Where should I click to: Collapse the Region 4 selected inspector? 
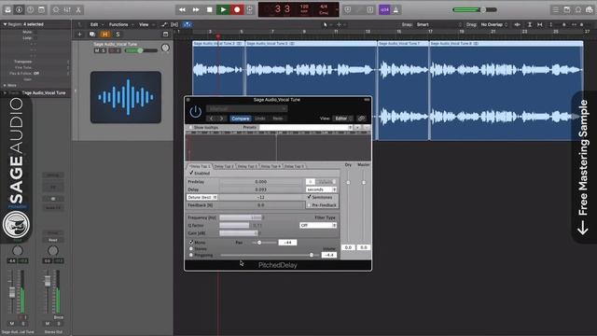[5, 24]
